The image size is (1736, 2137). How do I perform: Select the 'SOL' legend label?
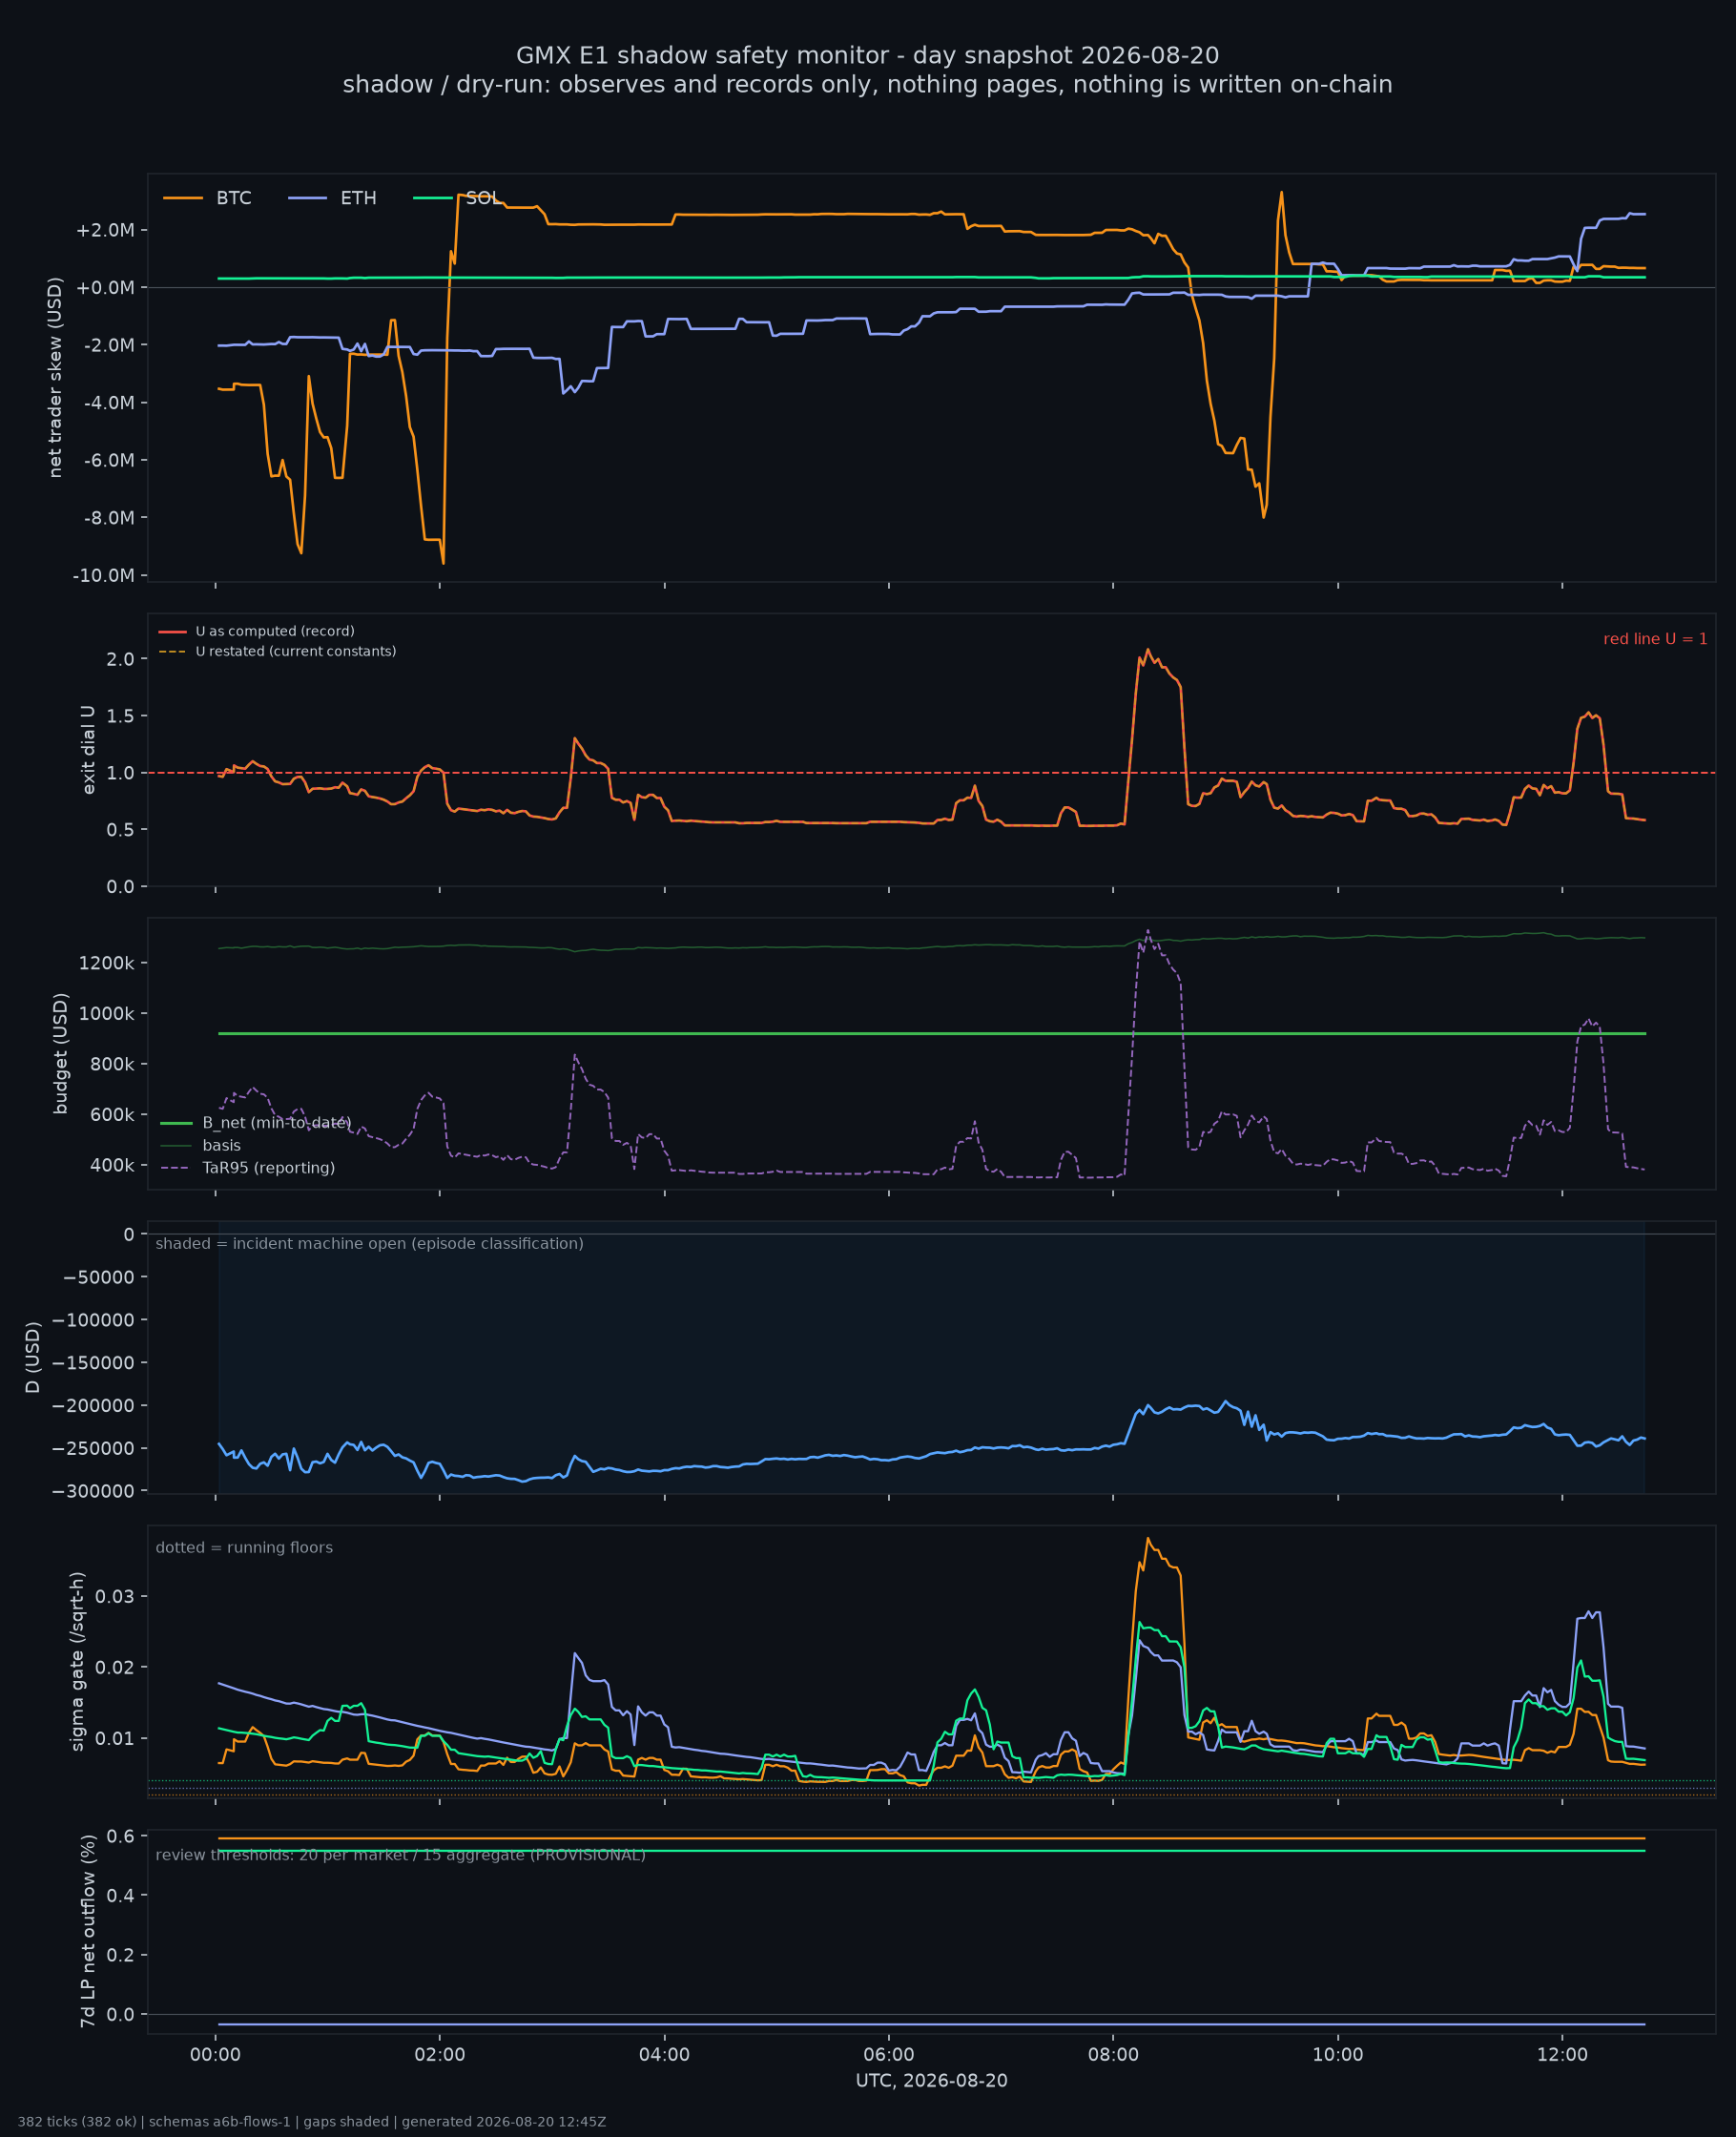pos(483,199)
